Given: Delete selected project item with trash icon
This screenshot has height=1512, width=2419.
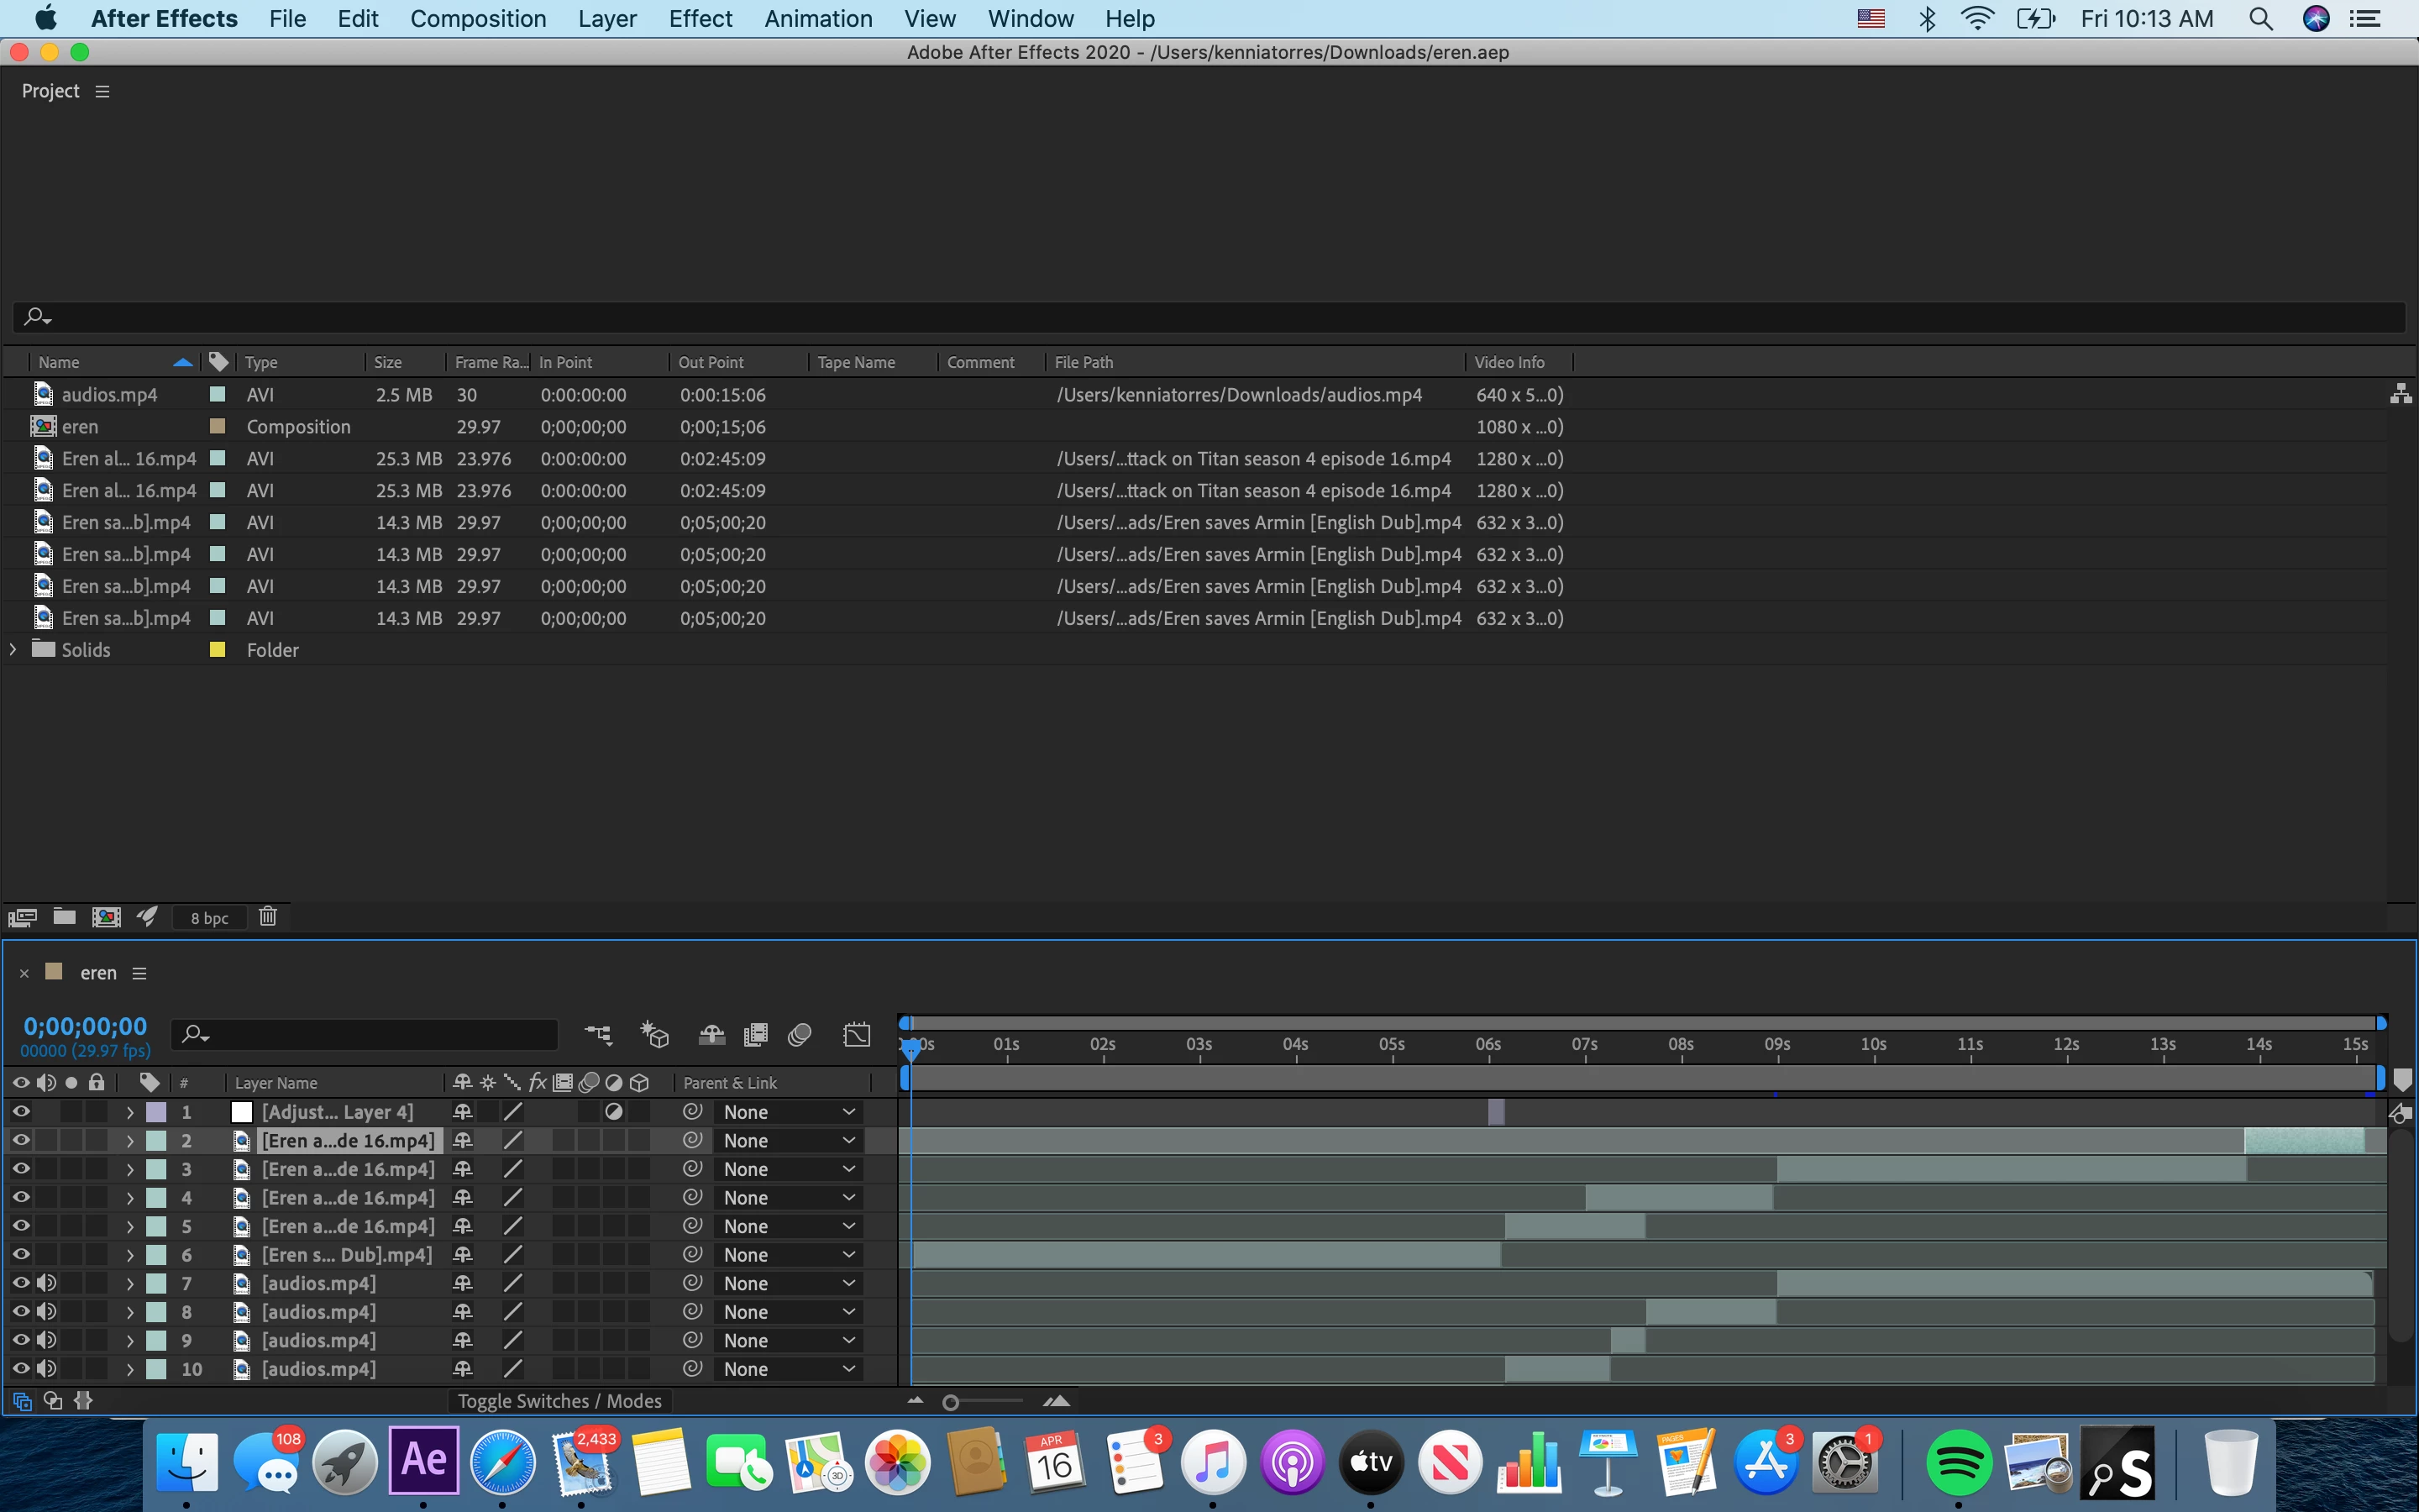Looking at the screenshot, I should (x=267, y=917).
